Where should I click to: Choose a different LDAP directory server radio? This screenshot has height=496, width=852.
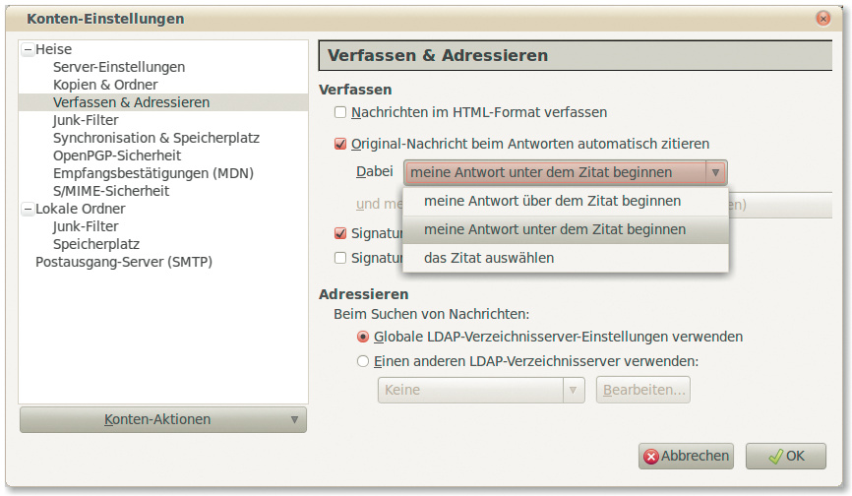[363, 361]
